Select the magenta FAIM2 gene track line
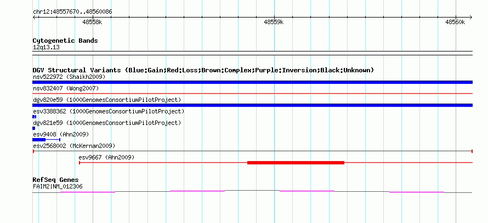The width and height of the screenshot is (488, 223). [x=252, y=191]
